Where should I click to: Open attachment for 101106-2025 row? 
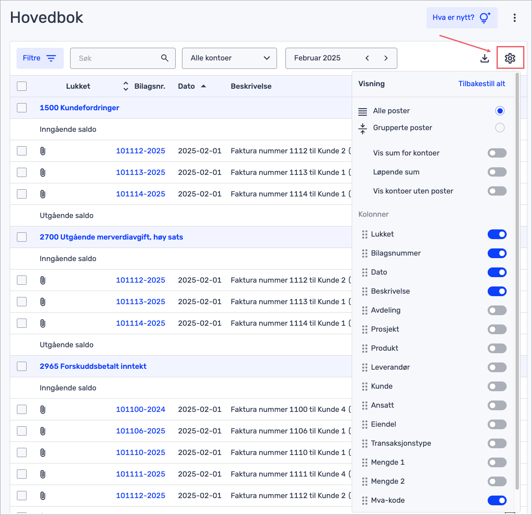pyautogui.click(x=43, y=431)
